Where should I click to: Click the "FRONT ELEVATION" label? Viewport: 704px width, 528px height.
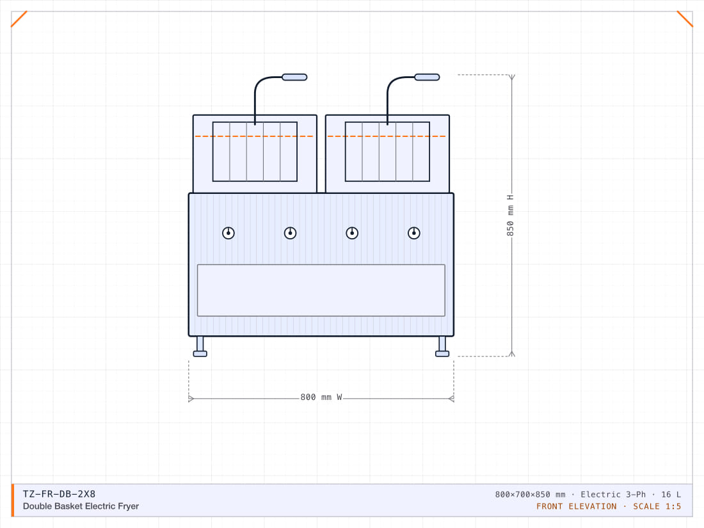pos(576,506)
